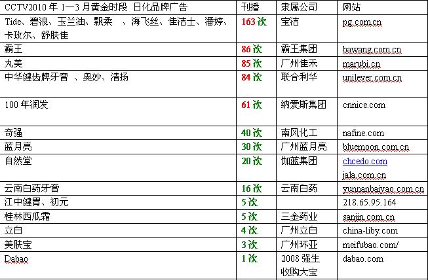The image size is (428, 280).
Task: Select the 美肤宝 brand cell
Action: 18,245
